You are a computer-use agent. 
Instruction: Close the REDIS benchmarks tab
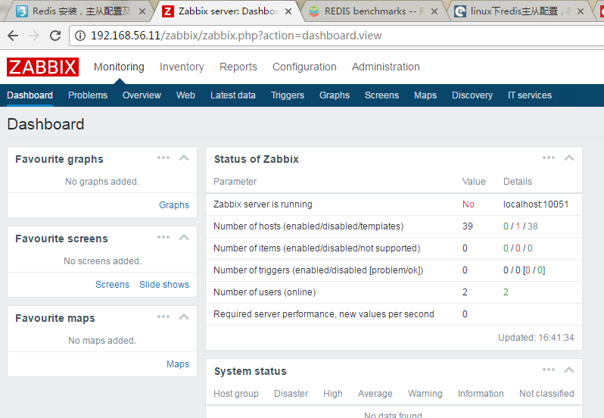[x=434, y=11]
